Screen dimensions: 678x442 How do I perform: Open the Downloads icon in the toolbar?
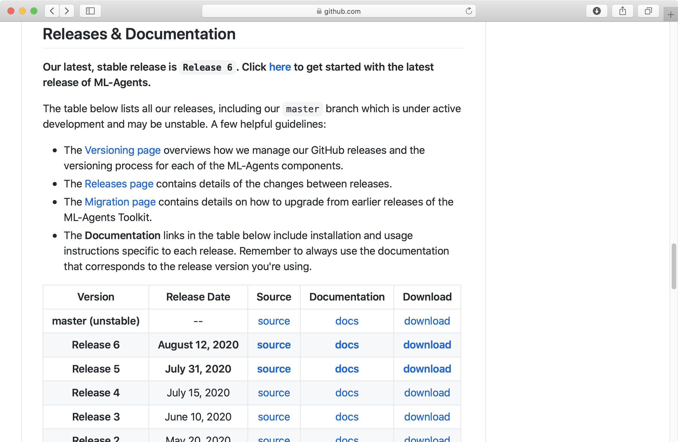tap(597, 11)
